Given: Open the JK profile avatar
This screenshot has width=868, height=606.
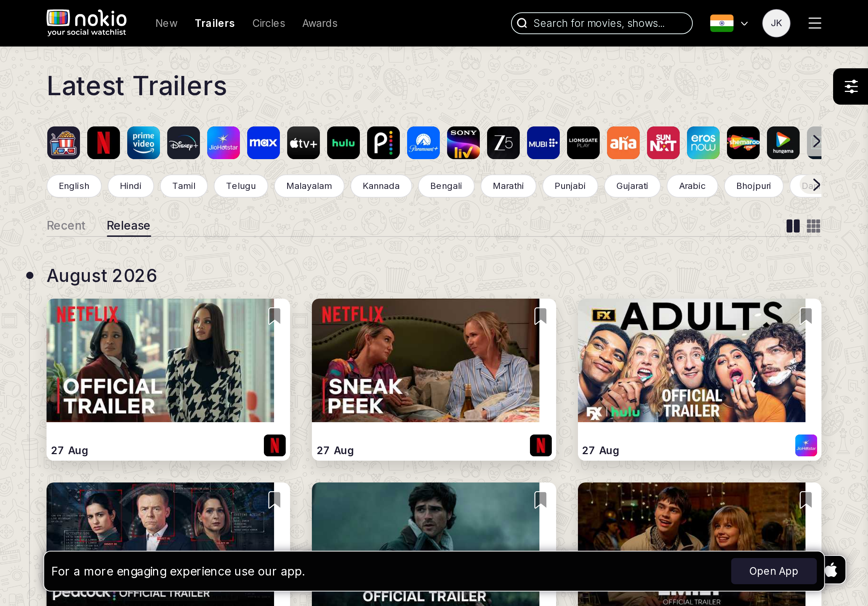Looking at the screenshot, I should click(776, 23).
